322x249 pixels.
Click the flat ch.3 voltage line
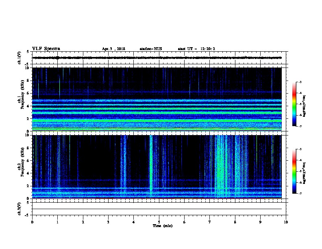point(157,209)
